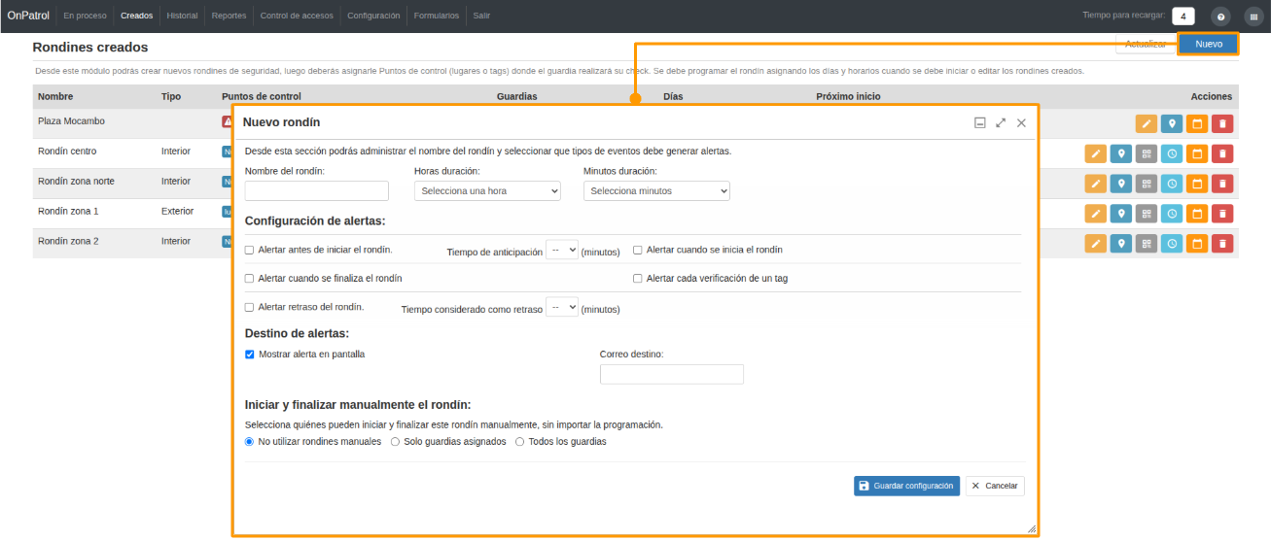
Task: Open Tiempo considerado como retraso dropdown
Action: point(562,307)
